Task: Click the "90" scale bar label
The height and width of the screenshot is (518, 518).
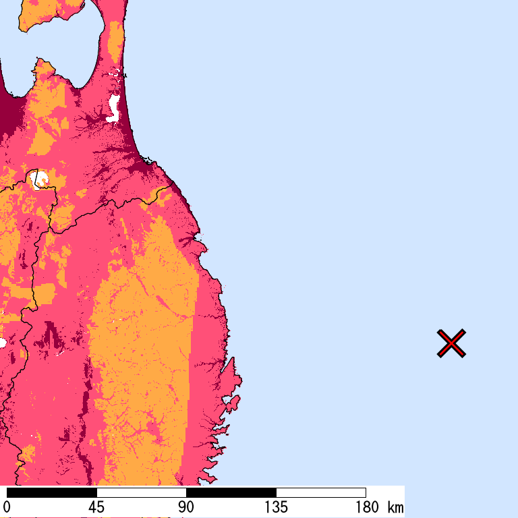Action: 186,507
